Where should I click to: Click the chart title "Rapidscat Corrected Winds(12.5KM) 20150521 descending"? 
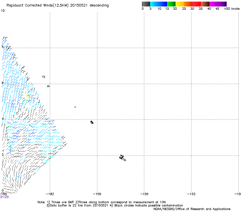tap(58, 6)
